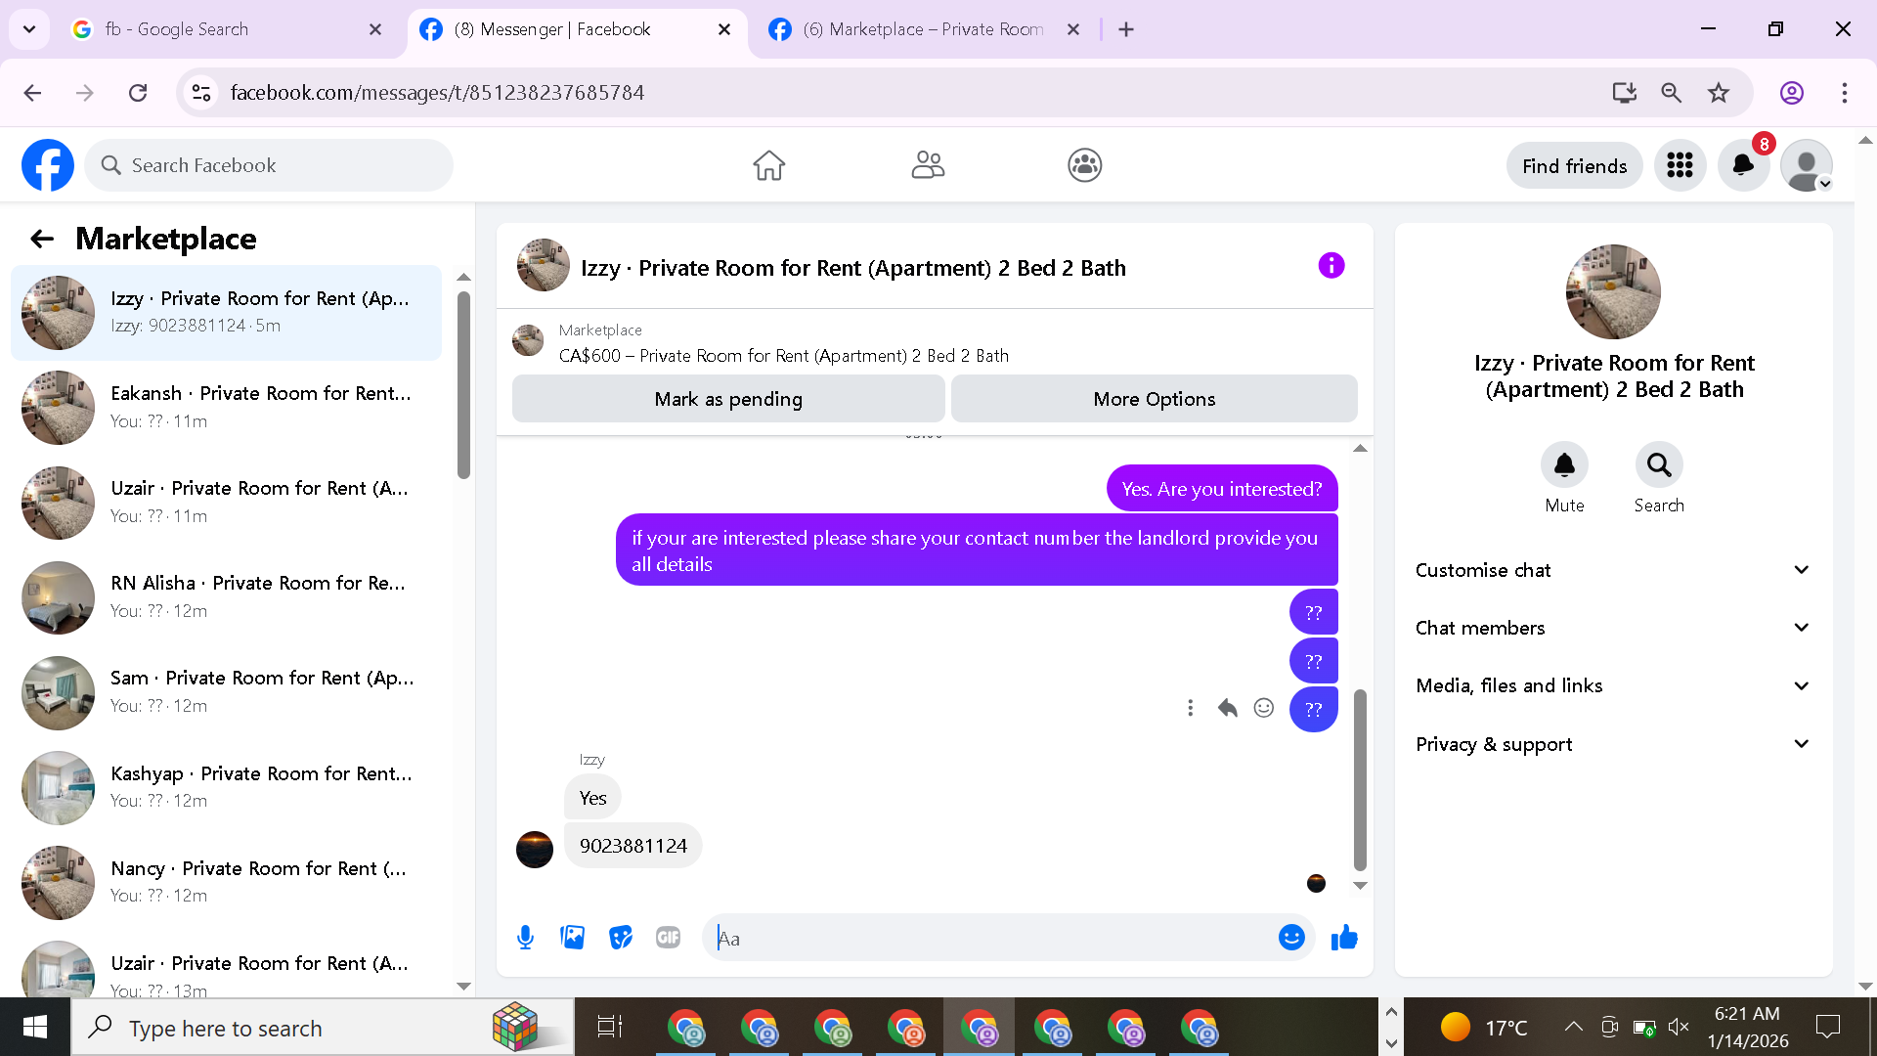Viewport: 1877px width, 1056px height.
Task: Click More Options button
Action: coord(1154,399)
